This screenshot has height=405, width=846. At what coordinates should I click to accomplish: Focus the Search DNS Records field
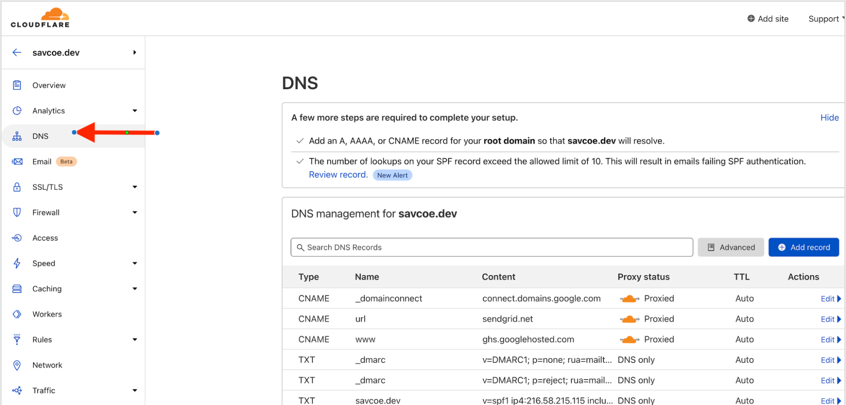coord(492,247)
